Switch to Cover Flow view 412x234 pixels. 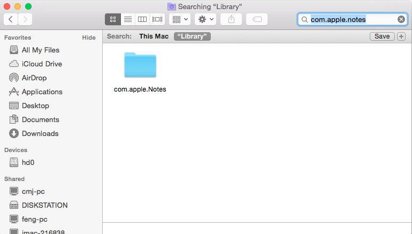point(157,19)
